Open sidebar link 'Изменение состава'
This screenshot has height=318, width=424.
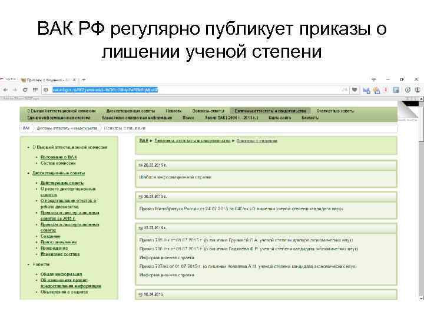(60, 254)
